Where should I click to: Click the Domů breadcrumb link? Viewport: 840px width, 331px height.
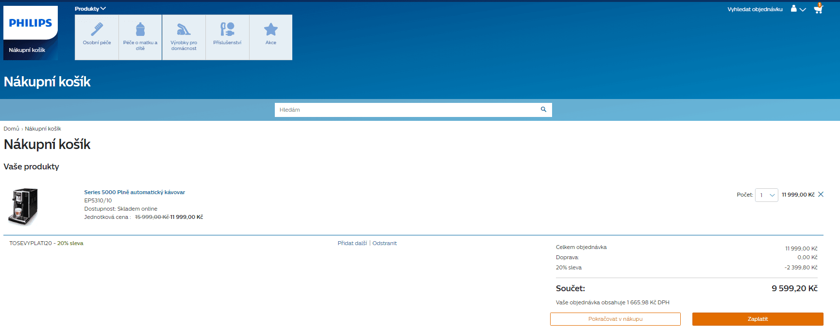coord(11,129)
